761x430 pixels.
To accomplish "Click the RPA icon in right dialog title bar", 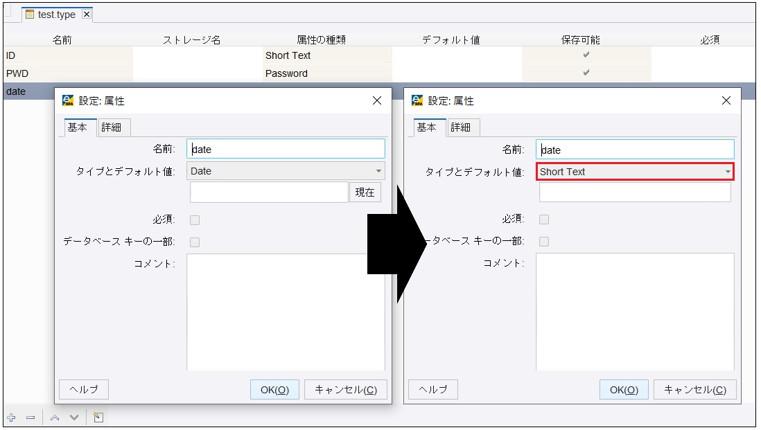I will pos(417,100).
